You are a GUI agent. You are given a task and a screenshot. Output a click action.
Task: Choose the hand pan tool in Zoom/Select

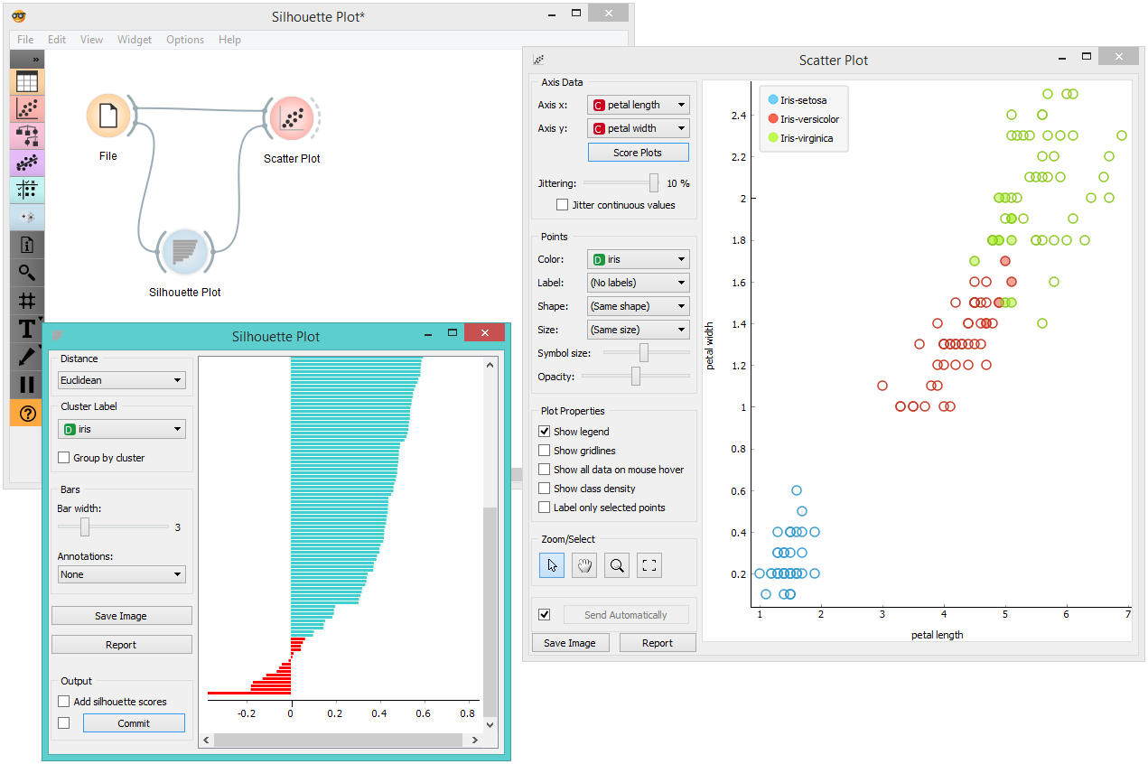[584, 565]
